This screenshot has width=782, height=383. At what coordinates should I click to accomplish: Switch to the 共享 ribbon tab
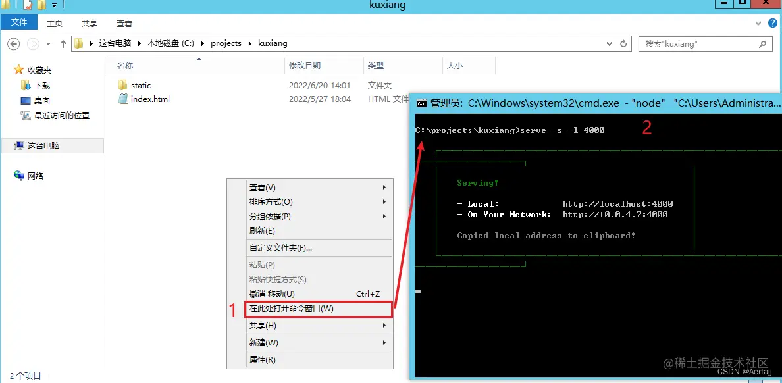tap(90, 23)
